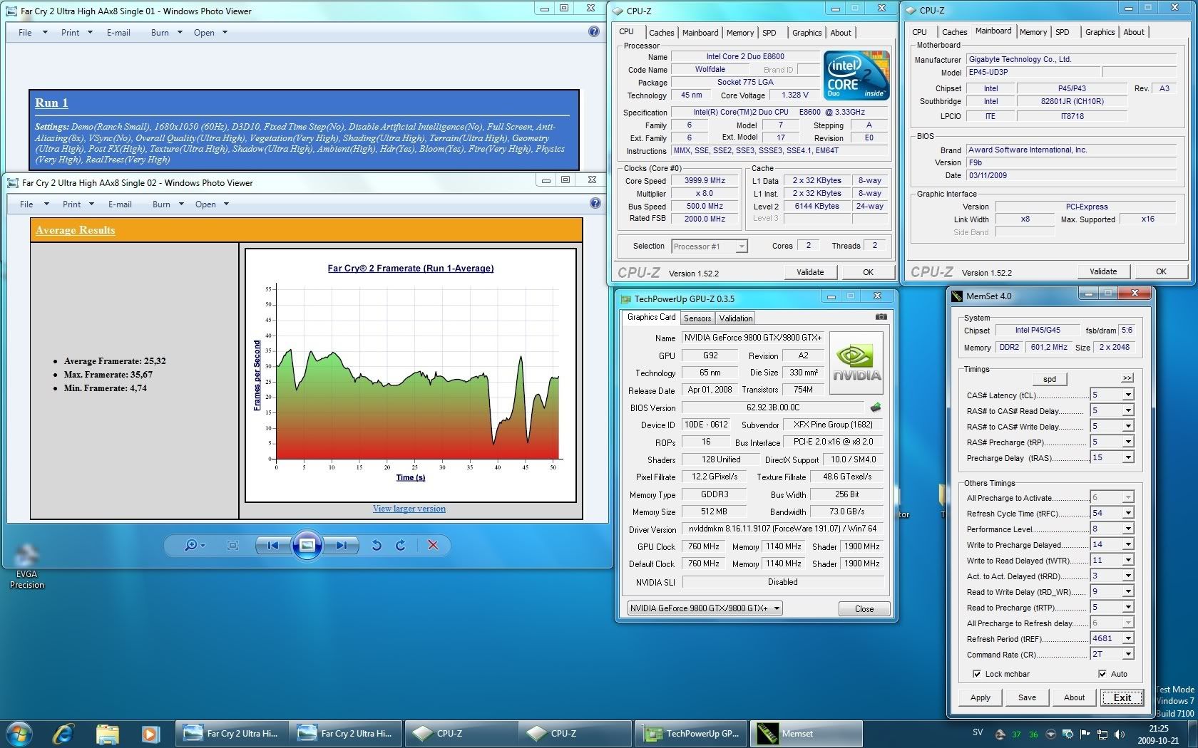Switch to Sensors tab in GPU-Z
1198x748 pixels.
(697, 318)
